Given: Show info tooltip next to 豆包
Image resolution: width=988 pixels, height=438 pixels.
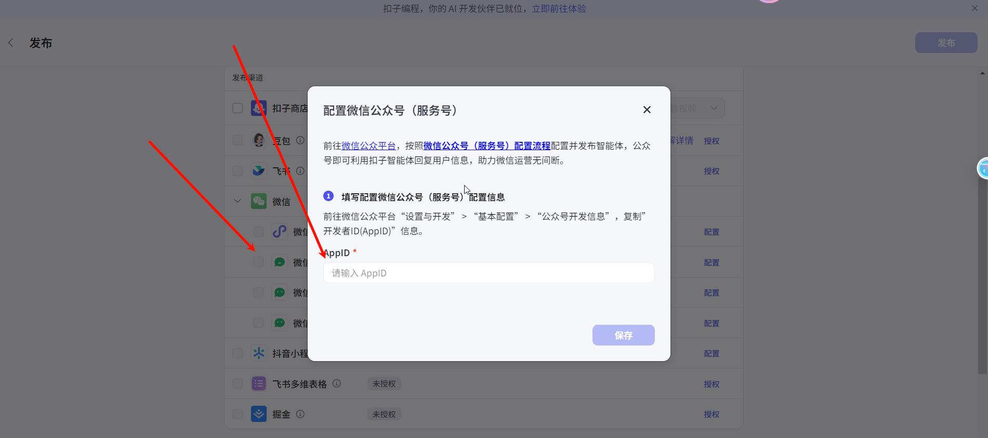Looking at the screenshot, I should click(x=300, y=140).
